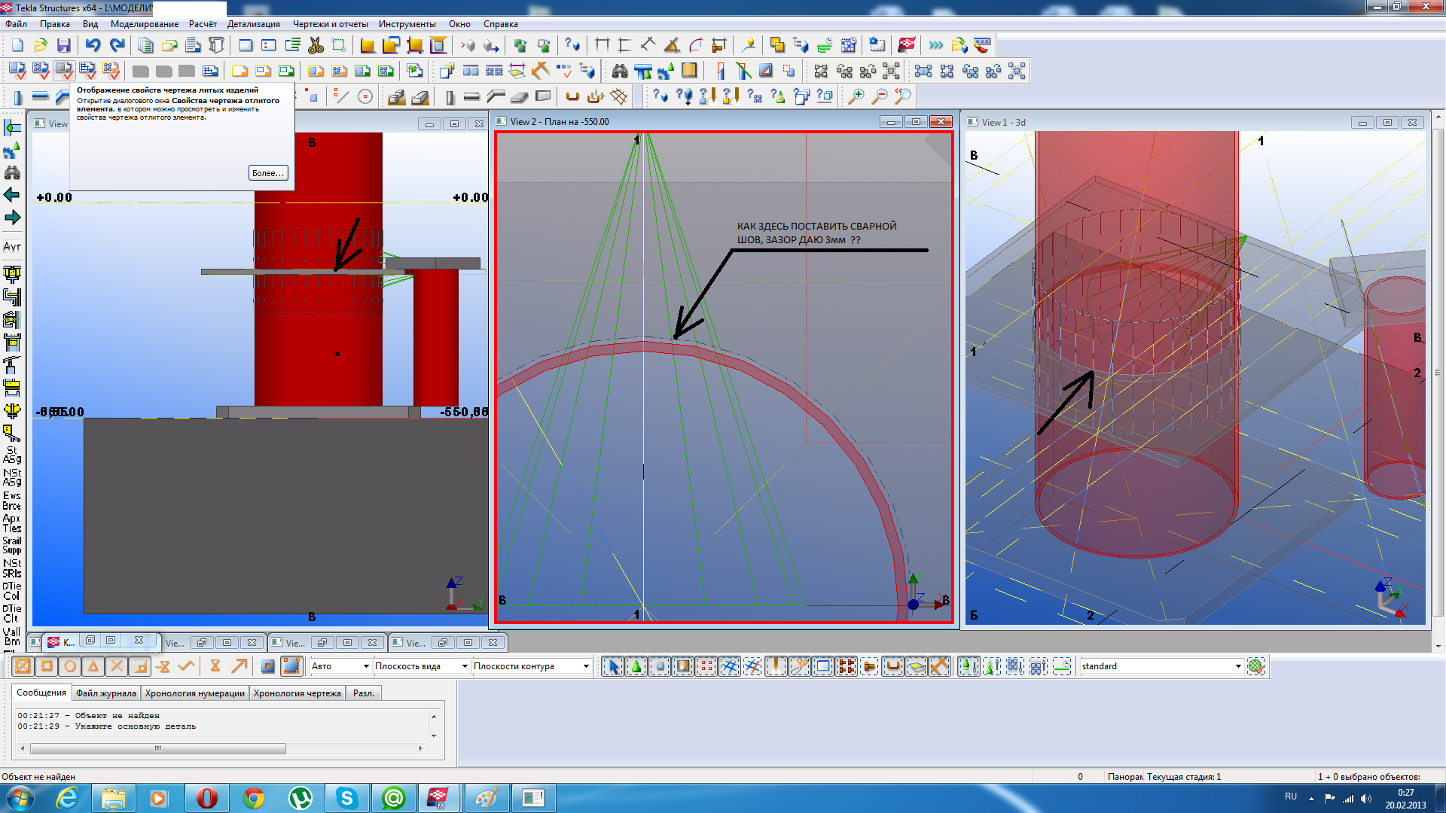Click the scissors cut tool icon
This screenshot has width=1446, height=813.
tap(316, 46)
